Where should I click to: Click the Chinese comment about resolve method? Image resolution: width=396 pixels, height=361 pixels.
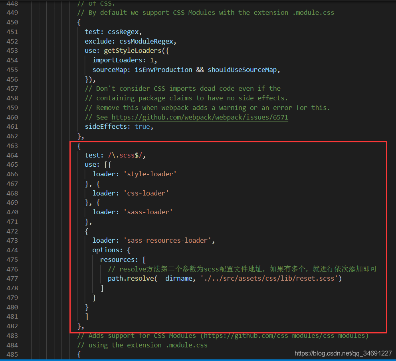pyautogui.click(x=242, y=269)
